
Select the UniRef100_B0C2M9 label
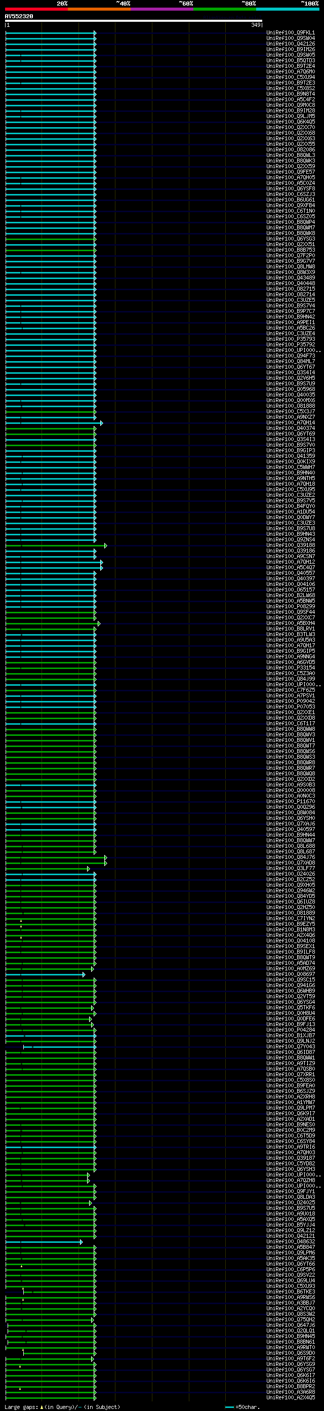pyautogui.click(x=291, y=1130)
